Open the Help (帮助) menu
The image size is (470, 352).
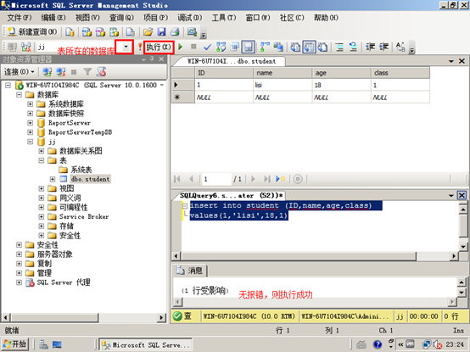tap(326, 18)
